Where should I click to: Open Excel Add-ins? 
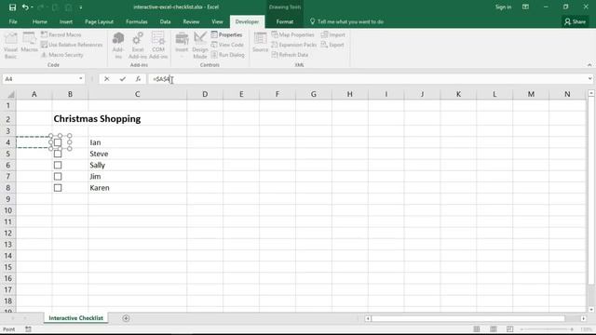point(138,46)
